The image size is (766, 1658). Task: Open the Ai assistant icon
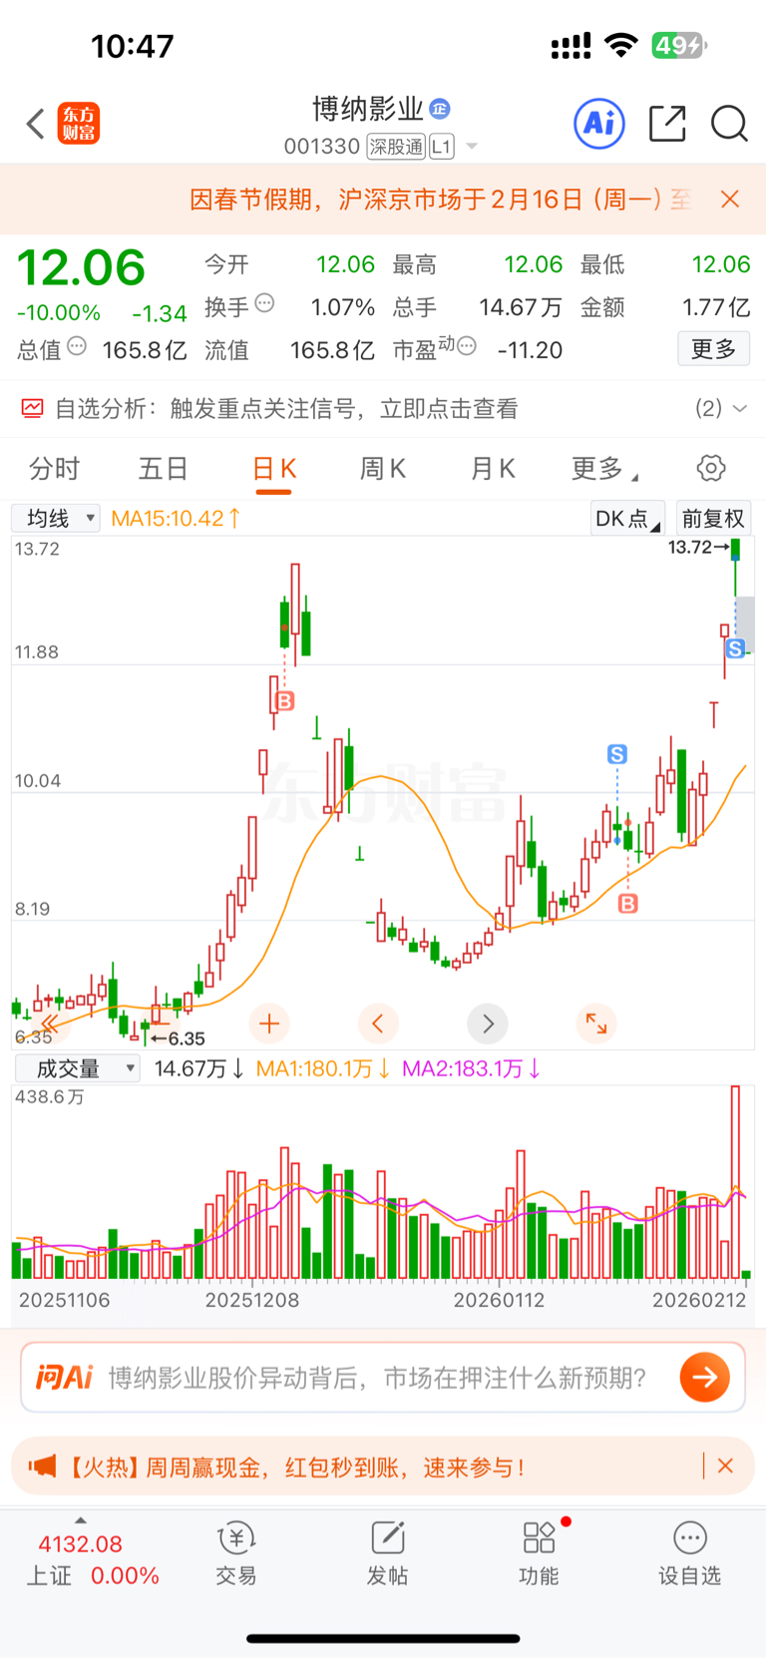point(599,124)
